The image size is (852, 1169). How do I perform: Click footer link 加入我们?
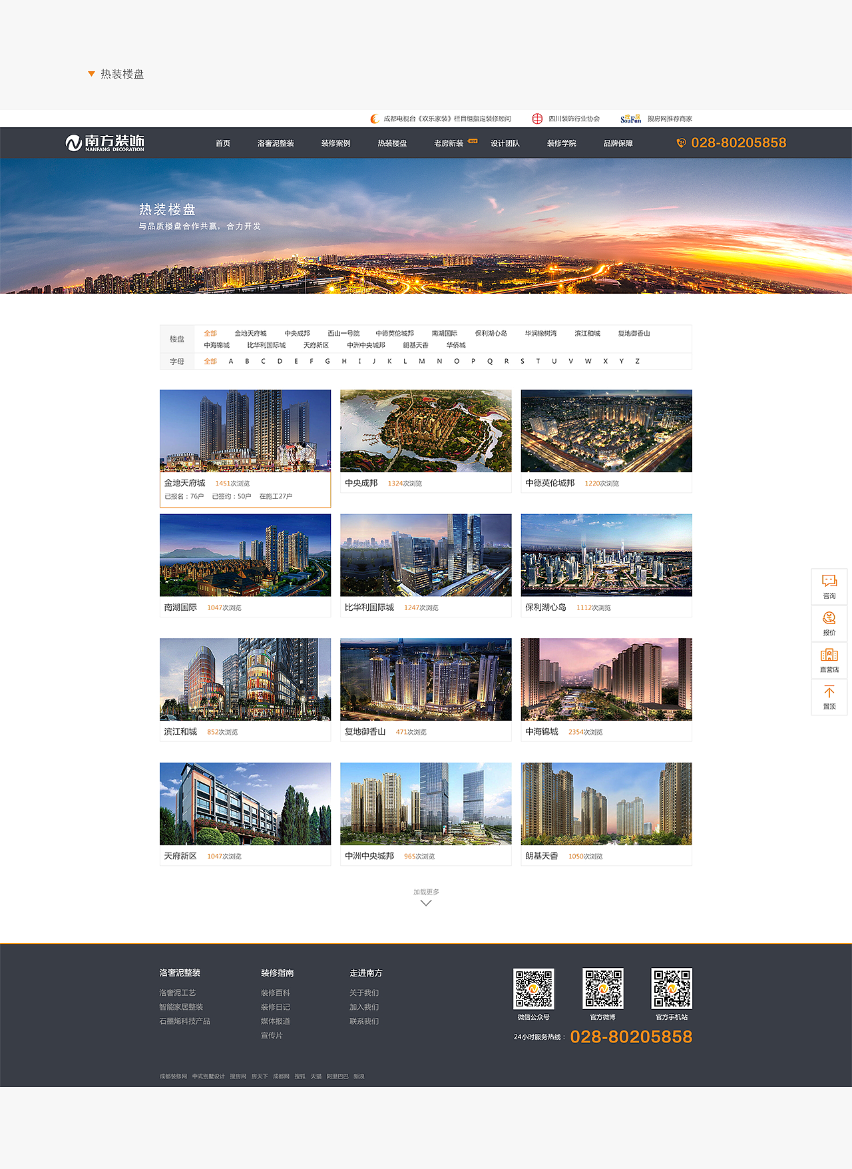[x=364, y=1006]
